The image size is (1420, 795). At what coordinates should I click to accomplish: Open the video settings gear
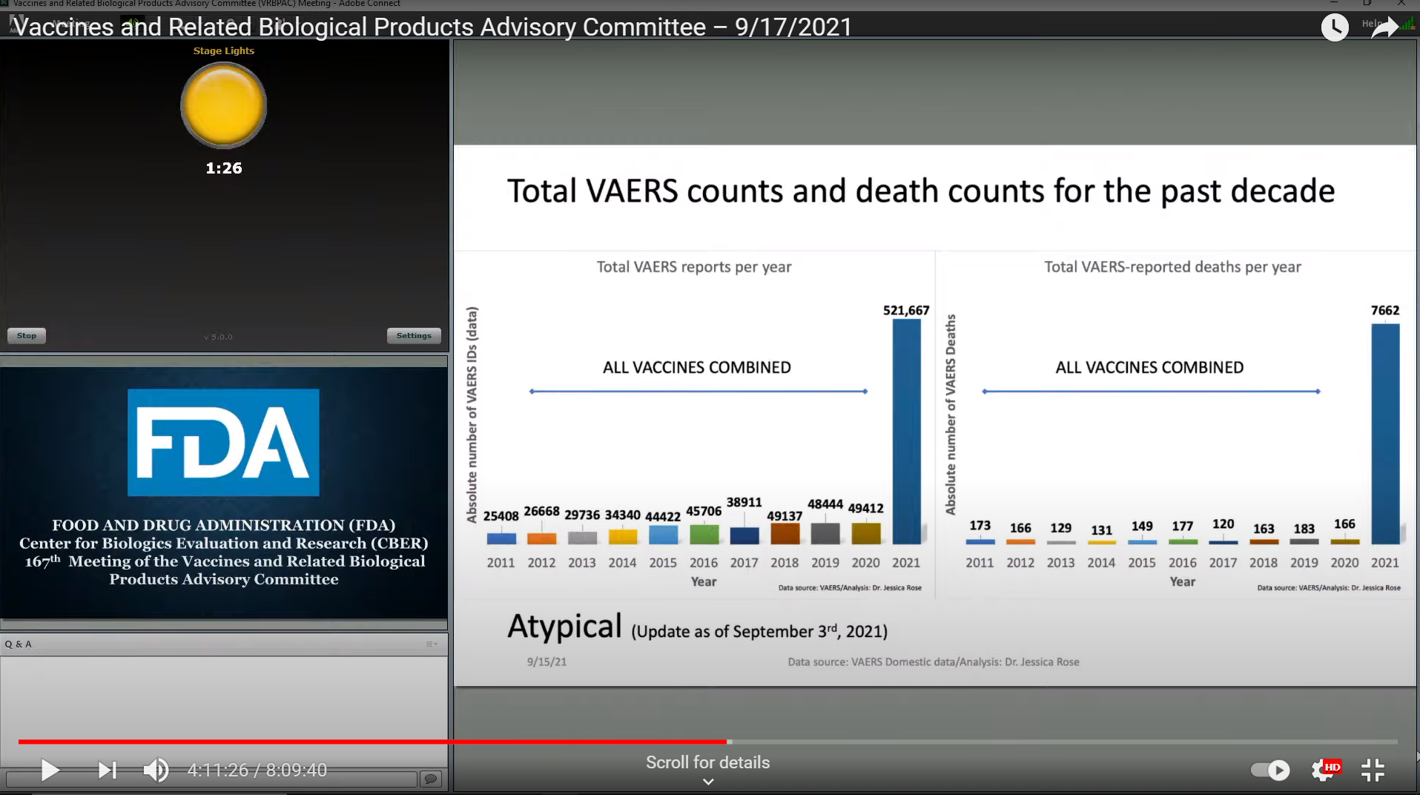point(1324,770)
